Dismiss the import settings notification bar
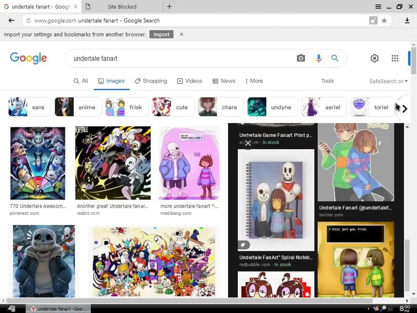The image size is (417, 313). click(181, 34)
